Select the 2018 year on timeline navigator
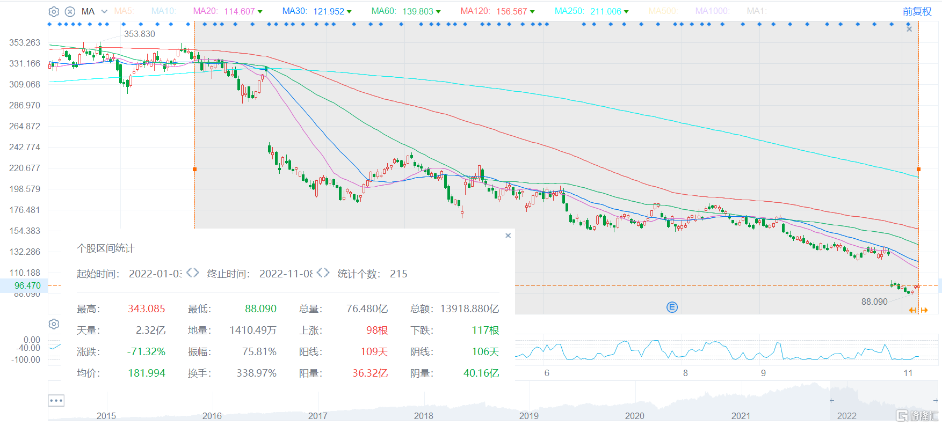The height and width of the screenshot is (426, 942). 423,416
